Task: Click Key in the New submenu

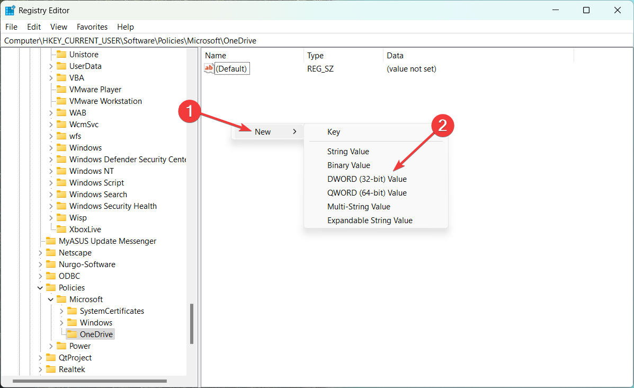Action: [x=333, y=131]
